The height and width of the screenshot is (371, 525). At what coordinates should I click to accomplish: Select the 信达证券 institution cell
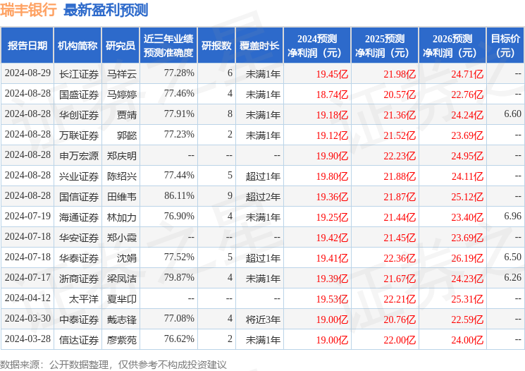(x=79, y=340)
